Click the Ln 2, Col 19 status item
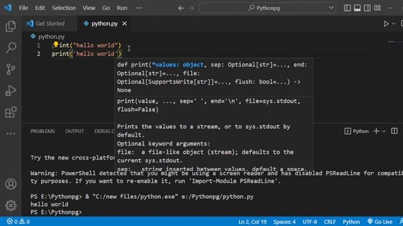 tap(253, 222)
